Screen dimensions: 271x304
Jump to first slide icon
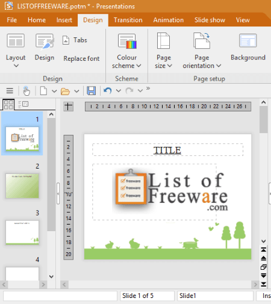tap(264, 250)
